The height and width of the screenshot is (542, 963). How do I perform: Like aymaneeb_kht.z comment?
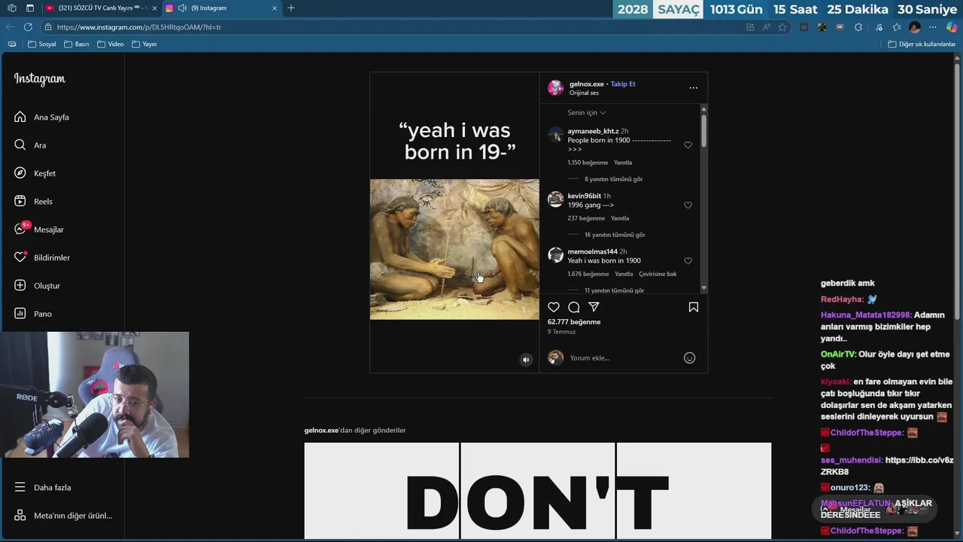coord(688,145)
